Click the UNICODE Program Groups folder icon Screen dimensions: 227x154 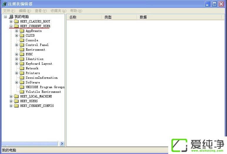pos(22,87)
